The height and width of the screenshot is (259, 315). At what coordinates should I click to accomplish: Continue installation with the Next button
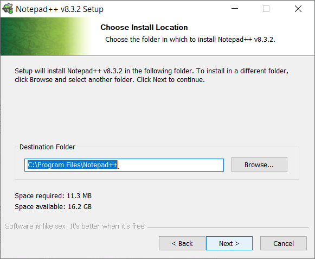229,243
